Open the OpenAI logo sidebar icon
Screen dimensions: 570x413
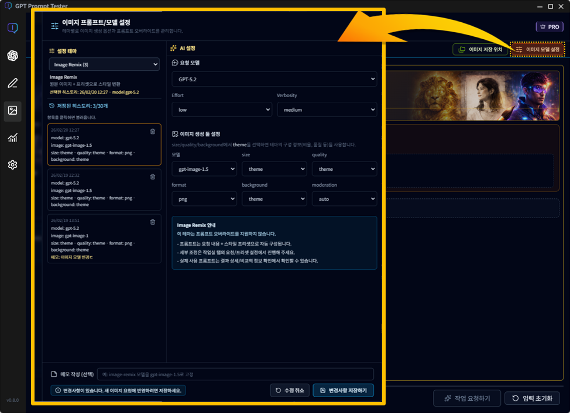click(x=12, y=56)
